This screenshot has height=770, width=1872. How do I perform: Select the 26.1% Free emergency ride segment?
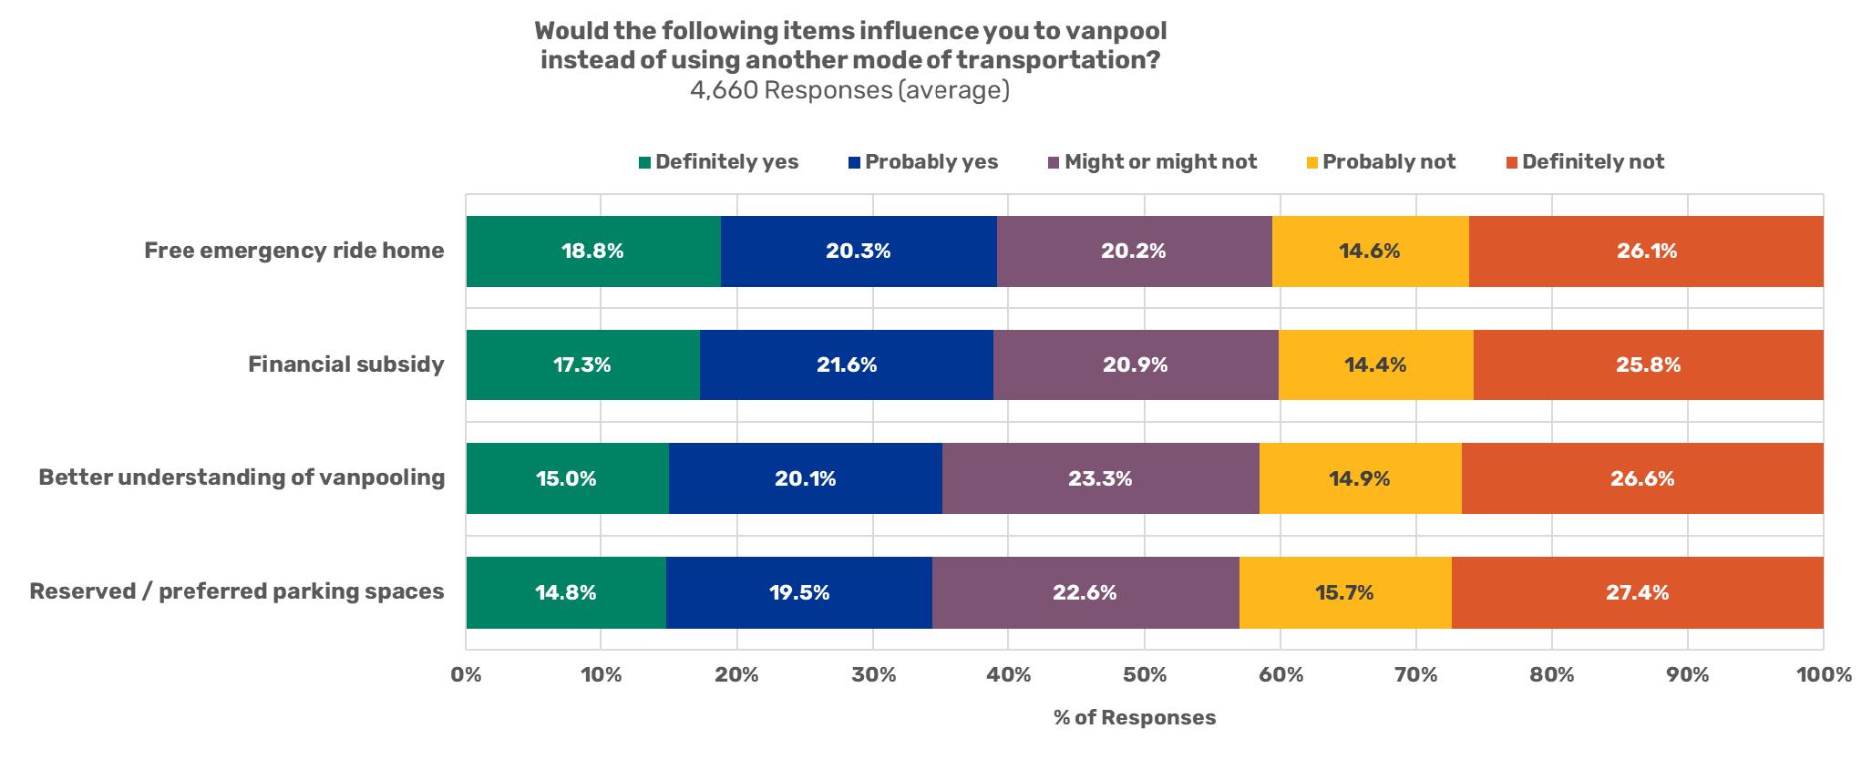[x=1646, y=252]
